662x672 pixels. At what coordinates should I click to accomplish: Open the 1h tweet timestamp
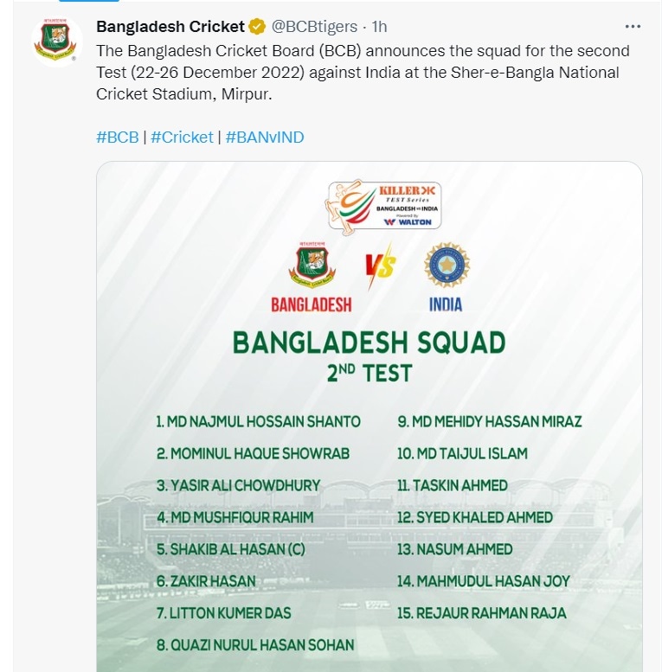379,27
